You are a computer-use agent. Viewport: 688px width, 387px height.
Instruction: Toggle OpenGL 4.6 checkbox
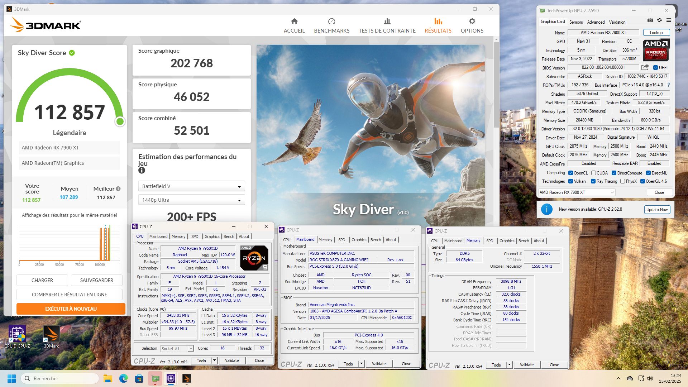pos(642,181)
